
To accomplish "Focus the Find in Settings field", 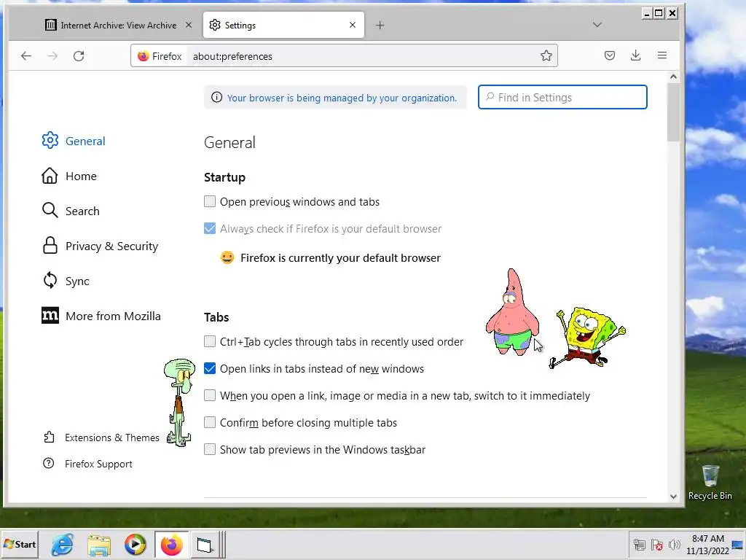I will (562, 97).
